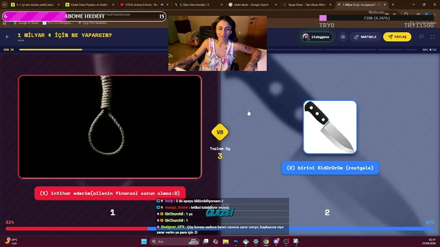Go back using the quiz back arrow
This screenshot has width=440, height=247.
point(7,37)
